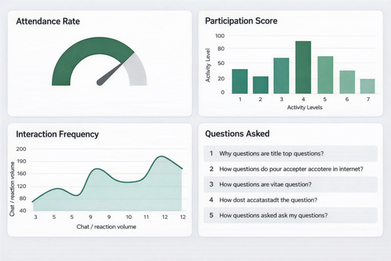Screen dimensions: 391x261
Task: Click the Attendance Rate card title
Action: [48, 21]
